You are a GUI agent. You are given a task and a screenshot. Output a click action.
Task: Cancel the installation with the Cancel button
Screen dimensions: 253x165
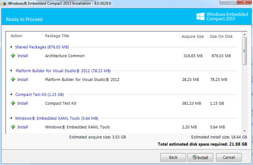229,157
